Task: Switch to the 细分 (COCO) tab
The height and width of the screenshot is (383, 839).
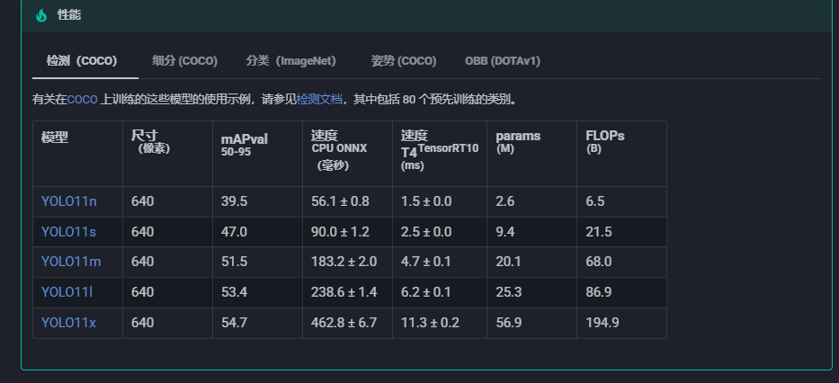Action: tap(184, 61)
